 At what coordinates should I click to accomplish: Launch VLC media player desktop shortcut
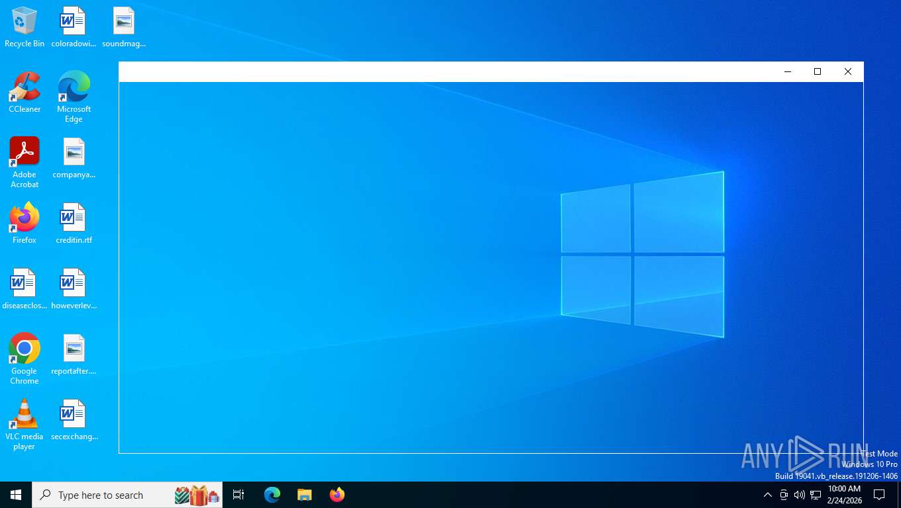(25, 425)
